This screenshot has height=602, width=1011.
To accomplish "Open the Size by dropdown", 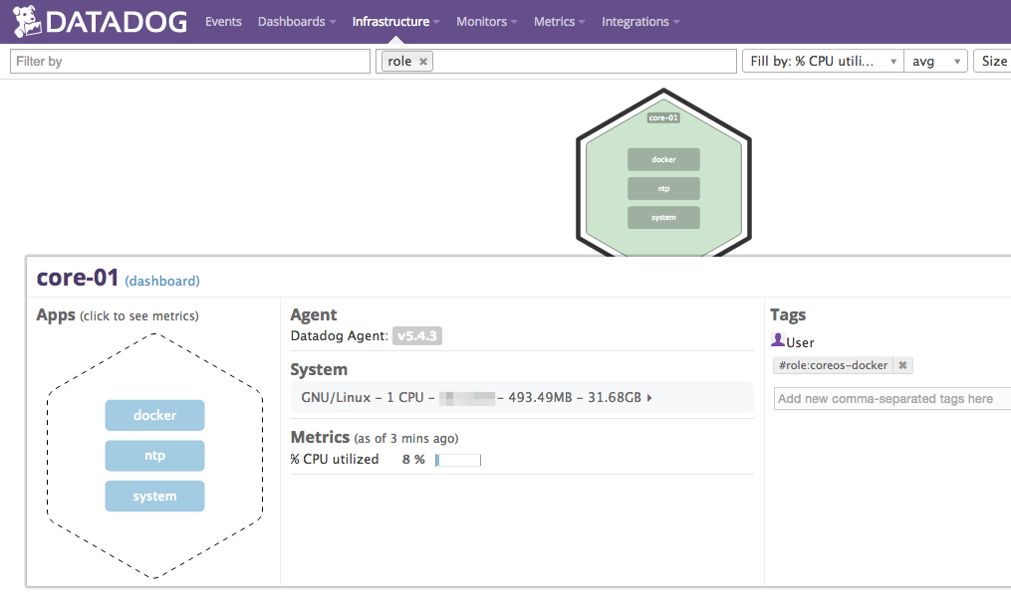I will 992,61.
